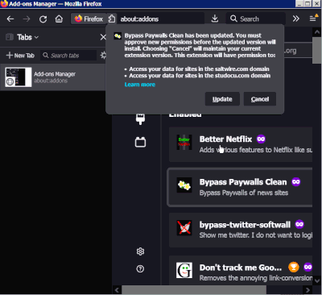
Task: Close the Tabs sidebar
Action: pos(103,37)
